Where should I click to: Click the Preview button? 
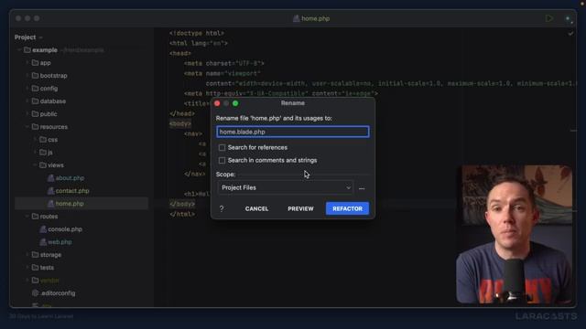[300, 208]
